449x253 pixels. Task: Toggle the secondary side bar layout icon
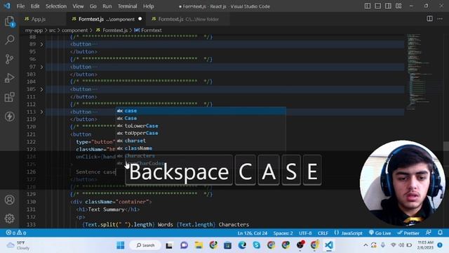(x=388, y=6)
